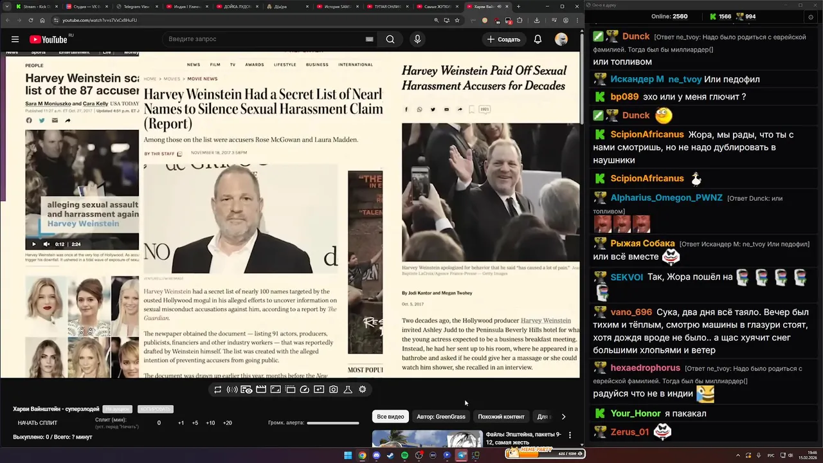Open Chrome from the taskbar

[x=362, y=455]
